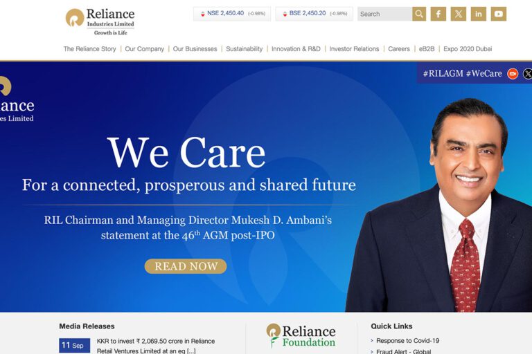
Task: Click the Reliance Industries Limited logo
Action: coord(100,22)
